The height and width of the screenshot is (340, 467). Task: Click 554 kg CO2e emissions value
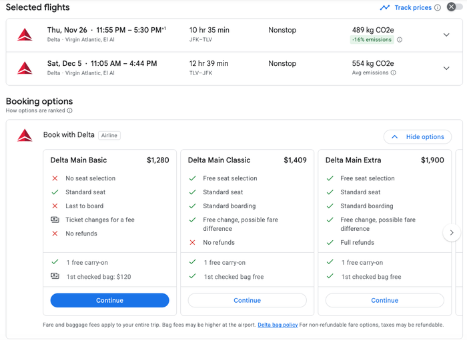[373, 63]
